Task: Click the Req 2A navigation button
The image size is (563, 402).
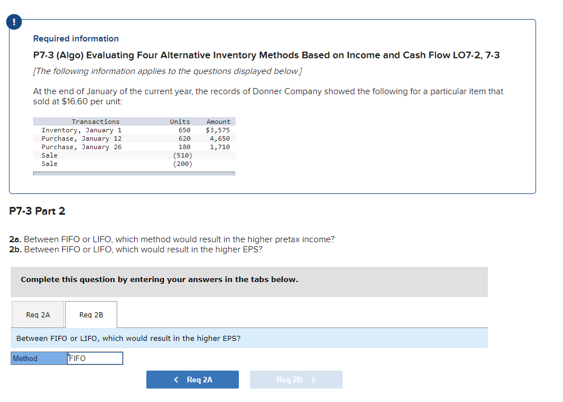Action: point(192,379)
